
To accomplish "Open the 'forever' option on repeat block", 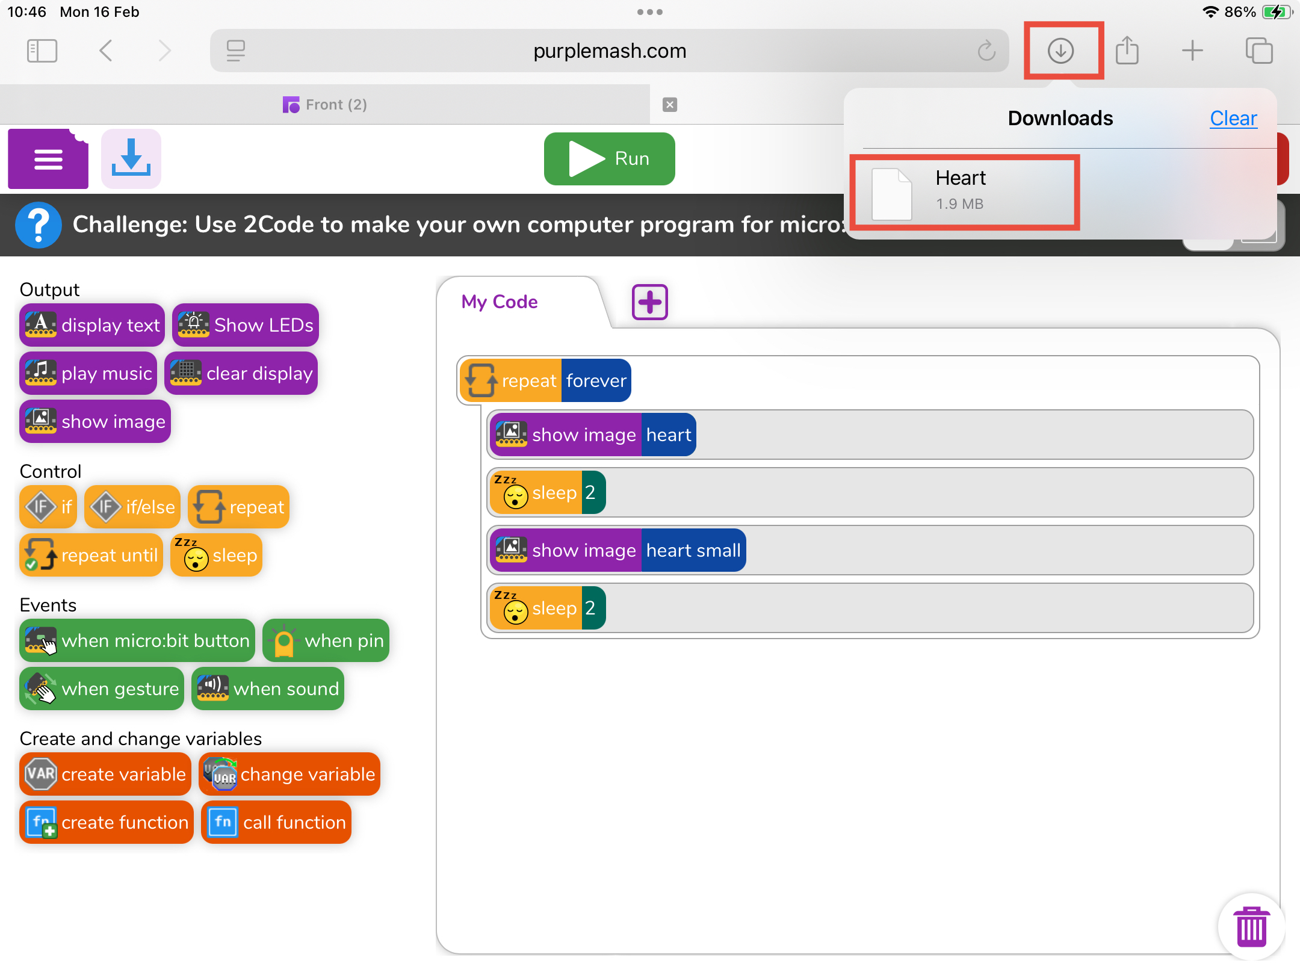I will tap(596, 381).
